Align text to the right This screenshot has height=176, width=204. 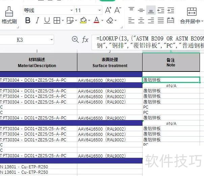tap(151, 21)
